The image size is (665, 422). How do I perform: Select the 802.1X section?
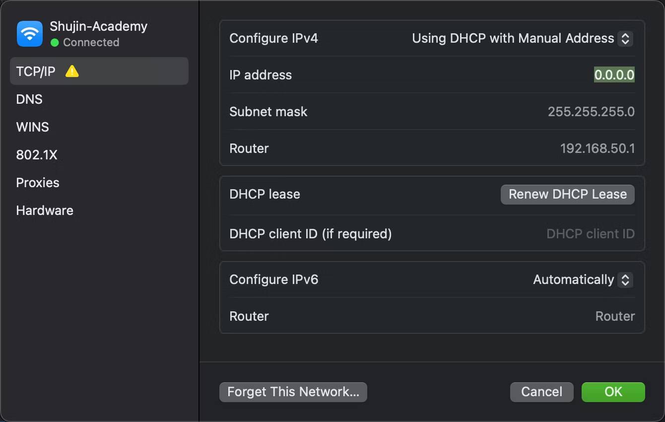37,154
